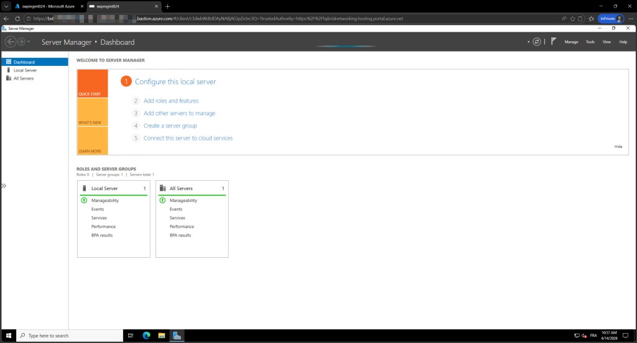
Task: Open the Manage menu
Action: point(571,42)
